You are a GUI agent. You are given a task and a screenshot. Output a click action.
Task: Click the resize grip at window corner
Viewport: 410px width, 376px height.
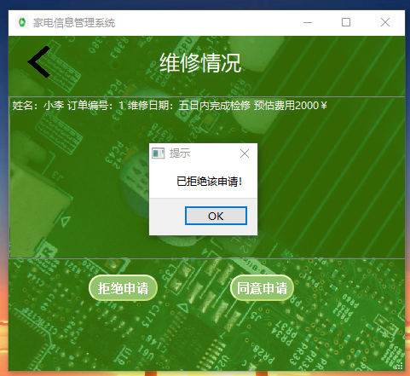click(400, 366)
